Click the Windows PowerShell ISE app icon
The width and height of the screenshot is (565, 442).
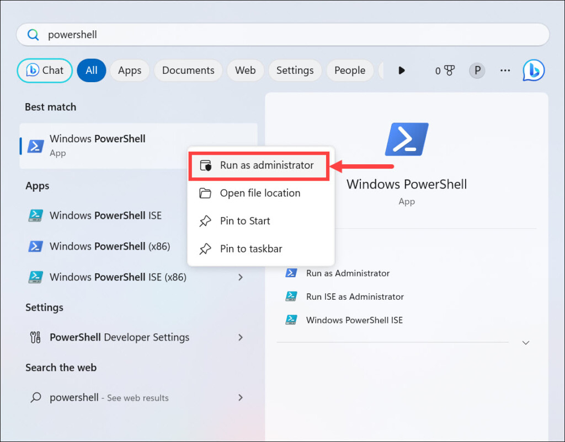coord(36,215)
